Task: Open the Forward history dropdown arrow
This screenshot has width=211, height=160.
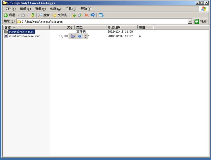Action: tap(28, 15)
